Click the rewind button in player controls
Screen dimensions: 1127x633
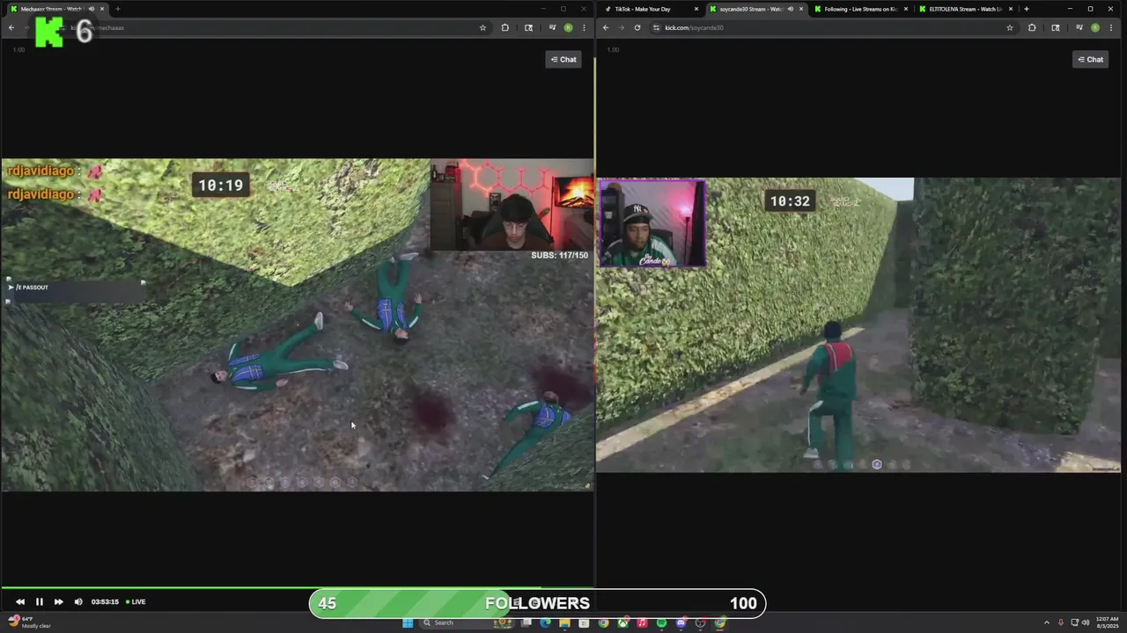pyautogui.click(x=19, y=602)
